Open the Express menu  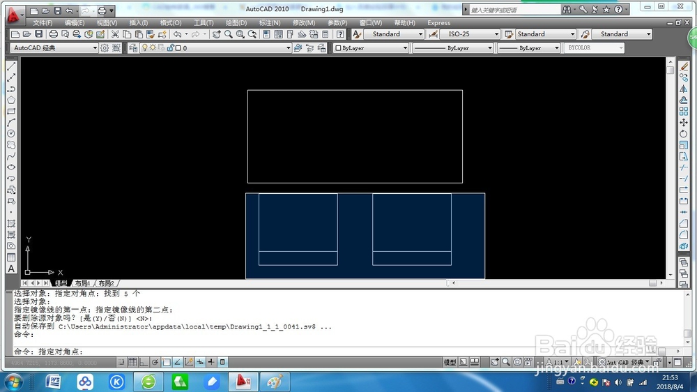[438, 23]
